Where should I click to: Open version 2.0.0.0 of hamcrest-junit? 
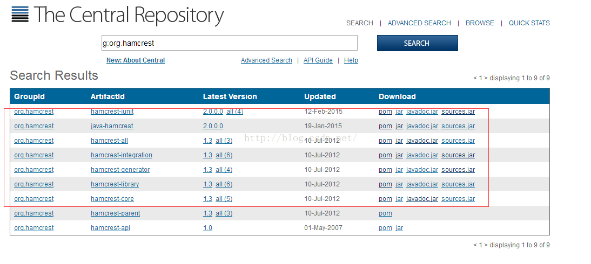point(213,112)
